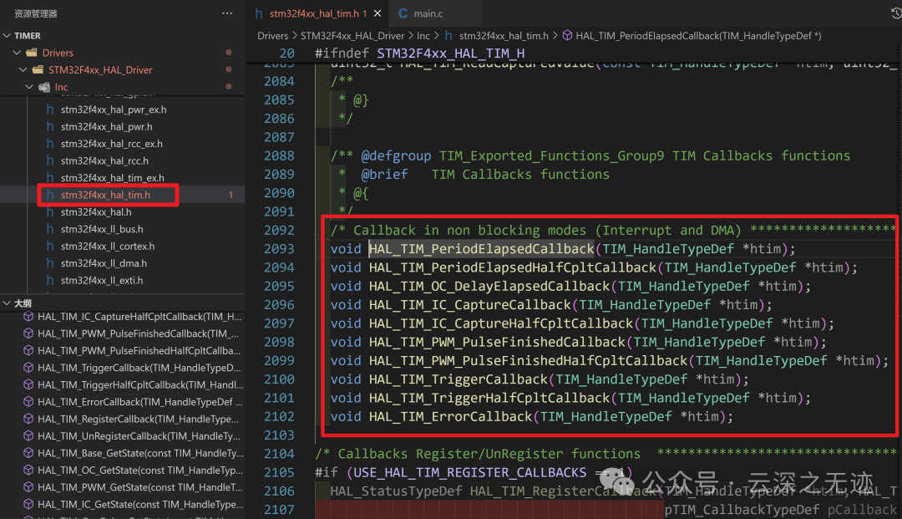Viewport: 902px width, 519px height.
Task: Open stm32f4xx_hal_tim_ex.h file
Action: [112, 178]
